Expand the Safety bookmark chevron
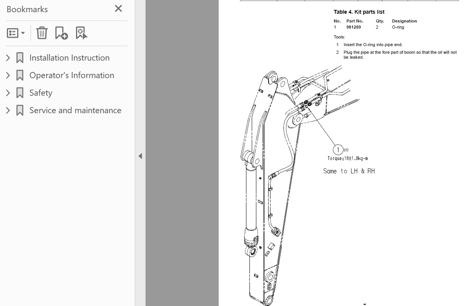Screen dimensions: 476x306 click(x=8, y=93)
